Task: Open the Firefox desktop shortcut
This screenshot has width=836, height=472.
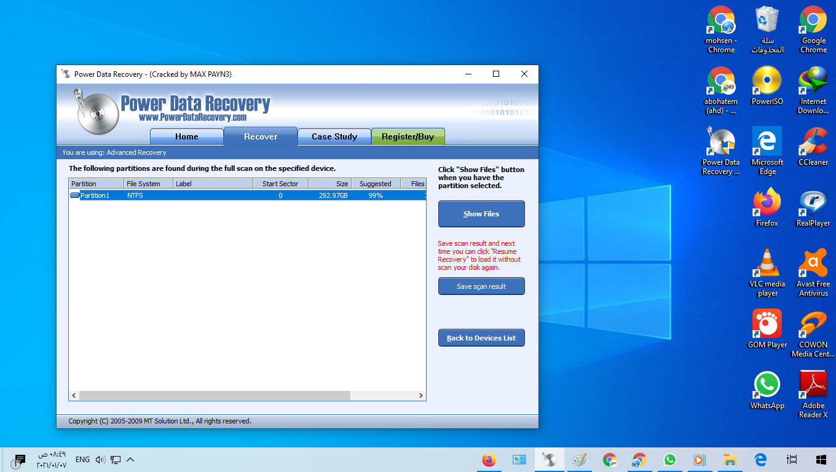Action: [x=767, y=208]
